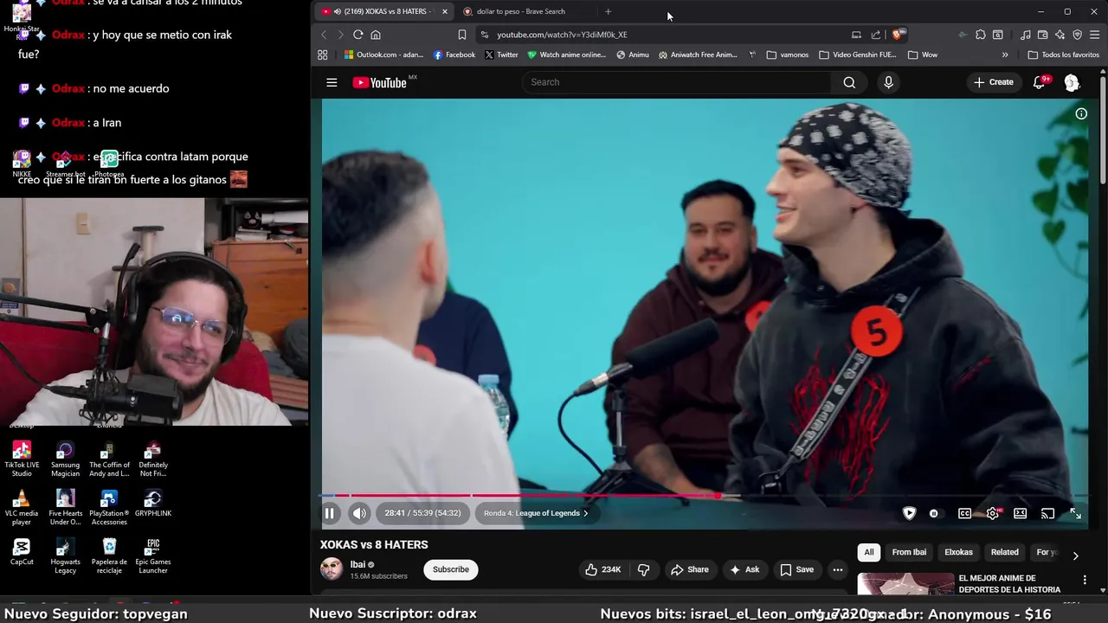Image resolution: width=1108 pixels, height=623 pixels.
Task: Enter fullscreen mode on the player
Action: click(x=1075, y=513)
